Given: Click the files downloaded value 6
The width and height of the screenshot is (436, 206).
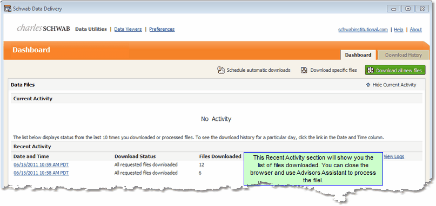Looking at the screenshot, I should click(200, 173).
